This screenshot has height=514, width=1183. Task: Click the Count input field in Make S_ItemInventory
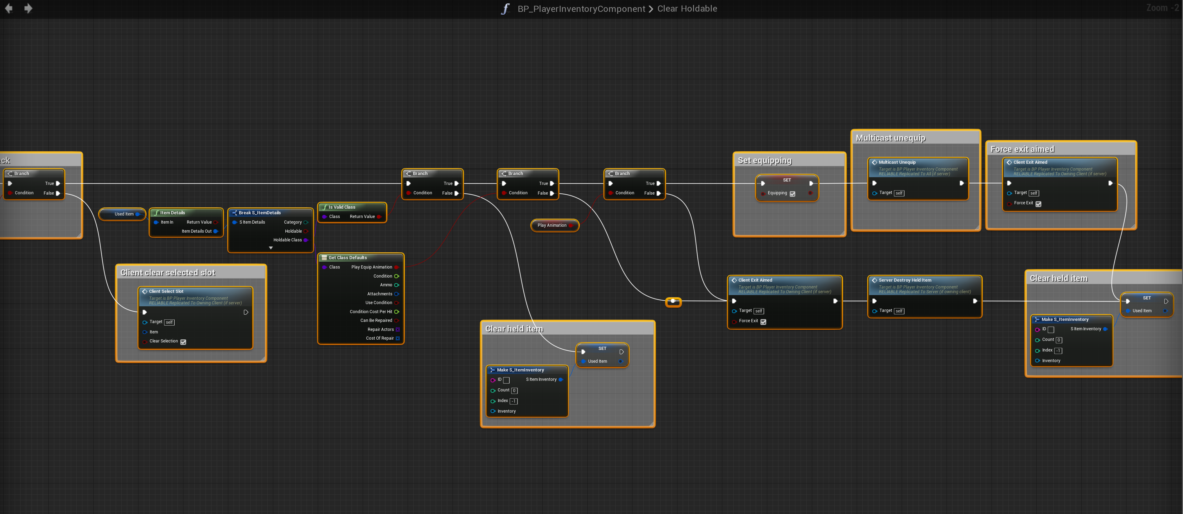[x=514, y=390]
